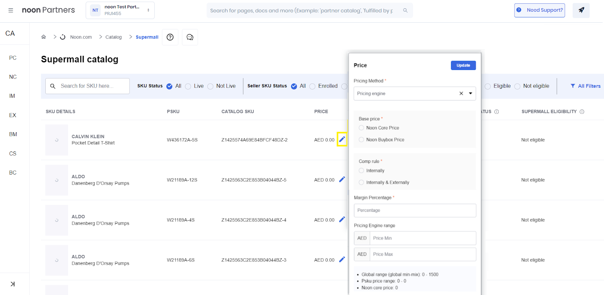Open partner account switcher dropdown
The height and width of the screenshot is (295, 604).
click(x=120, y=10)
